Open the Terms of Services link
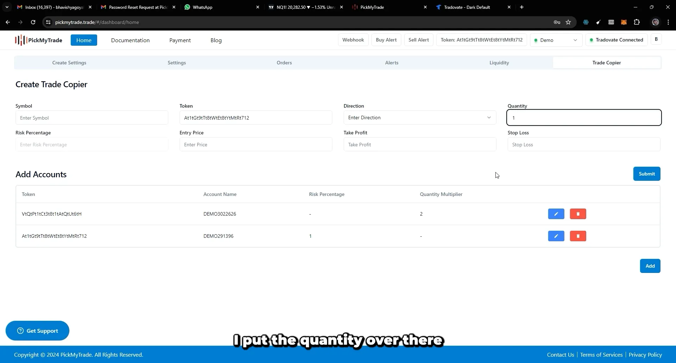 pyautogui.click(x=601, y=355)
